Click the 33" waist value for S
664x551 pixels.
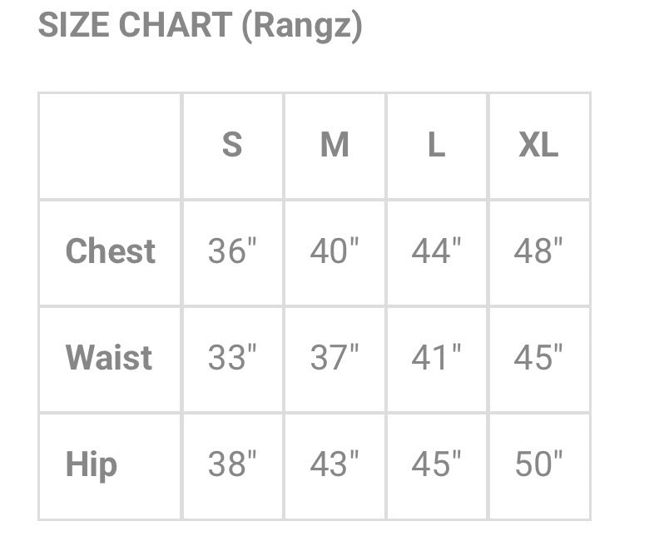pos(232,358)
